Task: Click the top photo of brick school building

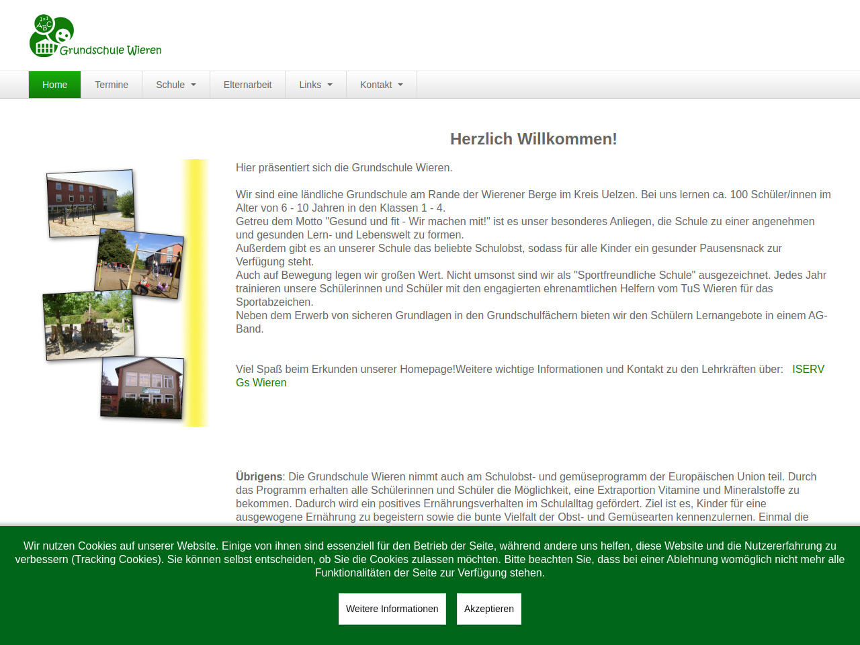Action: pyautogui.click(x=91, y=203)
